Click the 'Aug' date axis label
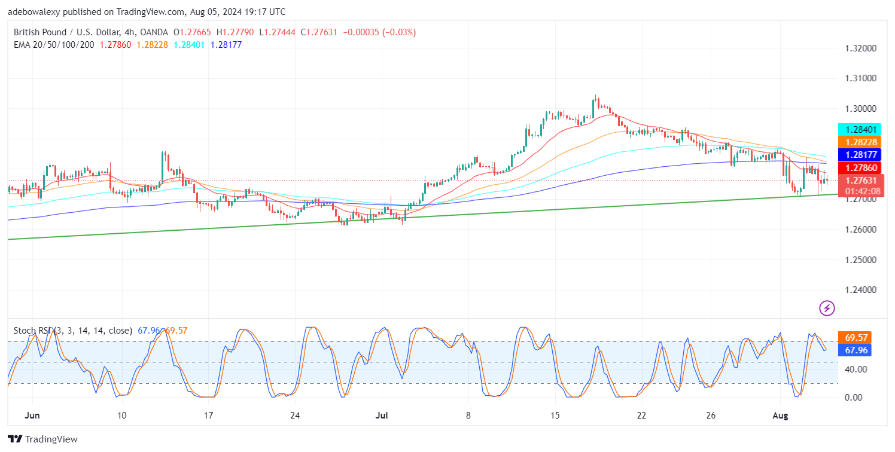The height and width of the screenshot is (452, 895). [x=781, y=415]
